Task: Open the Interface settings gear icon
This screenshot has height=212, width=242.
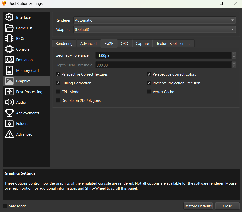Action: click(9, 17)
